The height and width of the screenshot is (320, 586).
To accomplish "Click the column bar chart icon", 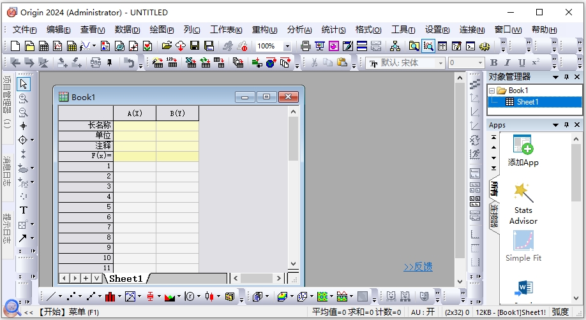I will click(x=110, y=297).
